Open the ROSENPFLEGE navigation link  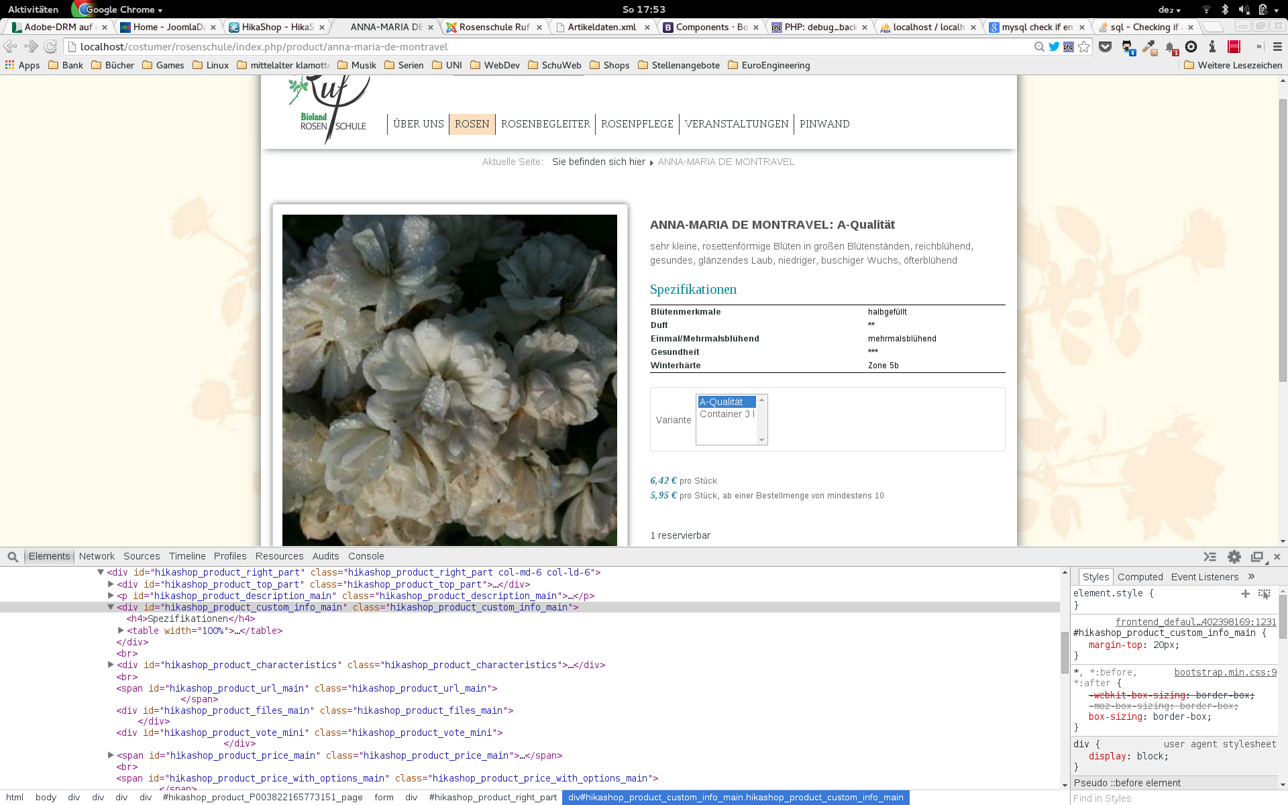click(x=637, y=124)
